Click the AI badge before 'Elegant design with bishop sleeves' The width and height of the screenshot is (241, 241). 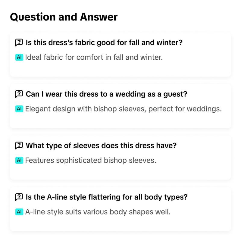coord(19,109)
